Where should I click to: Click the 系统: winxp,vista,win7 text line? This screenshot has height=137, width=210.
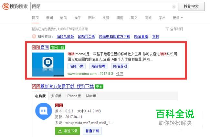84,123
